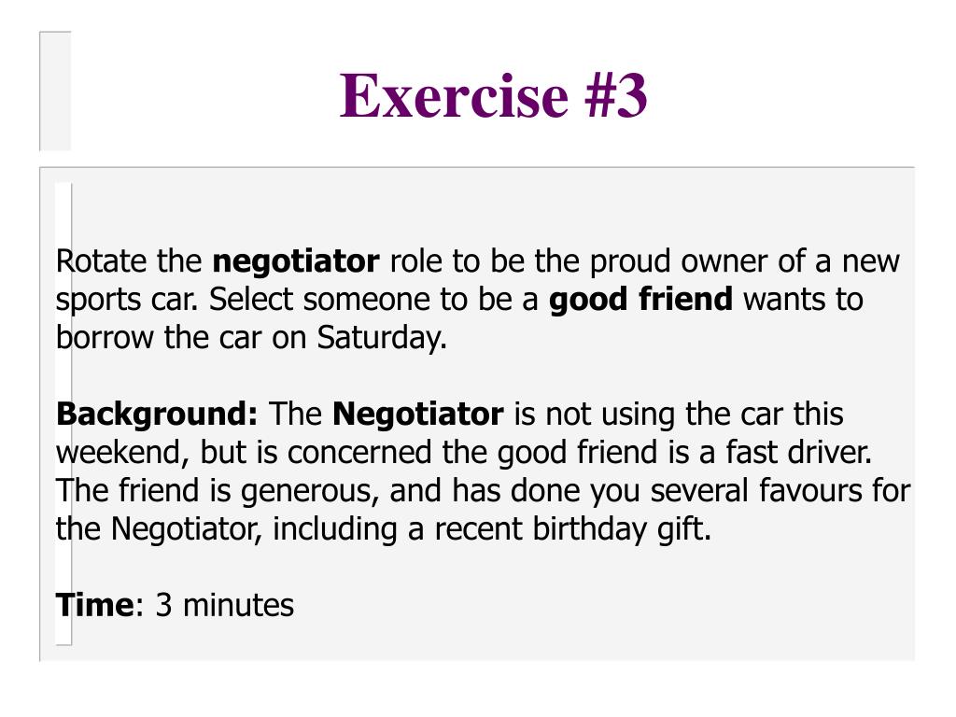Screen dimensions: 956x717
Task: Click the words "birthday gift"
Action: (622, 529)
